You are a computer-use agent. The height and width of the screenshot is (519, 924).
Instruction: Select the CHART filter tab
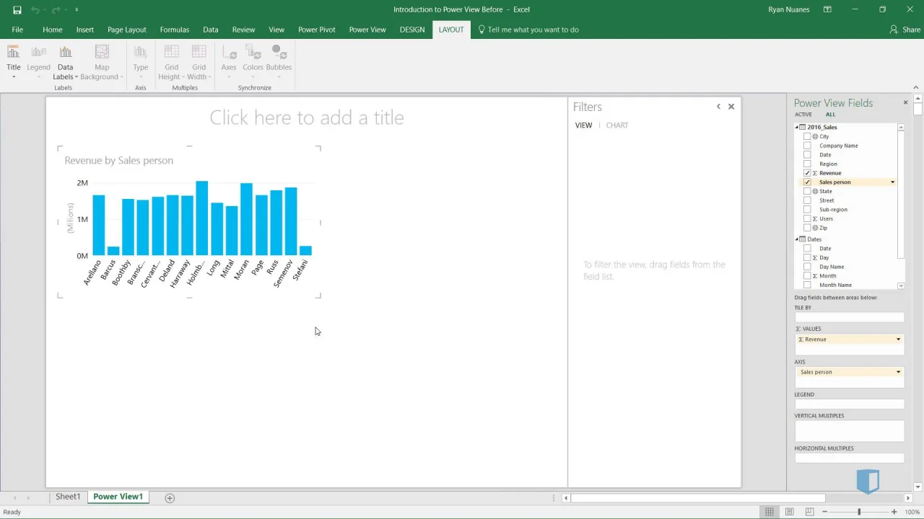tap(617, 125)
